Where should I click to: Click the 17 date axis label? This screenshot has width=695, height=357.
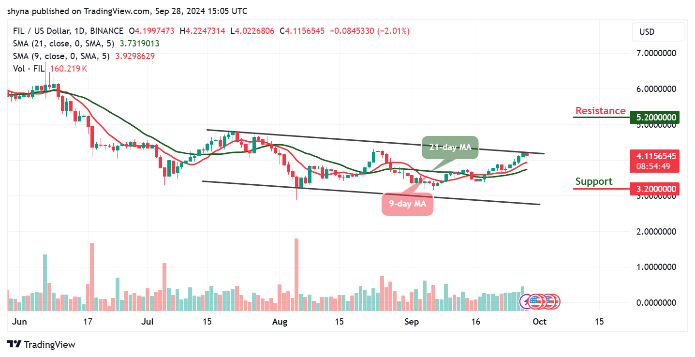88,321
